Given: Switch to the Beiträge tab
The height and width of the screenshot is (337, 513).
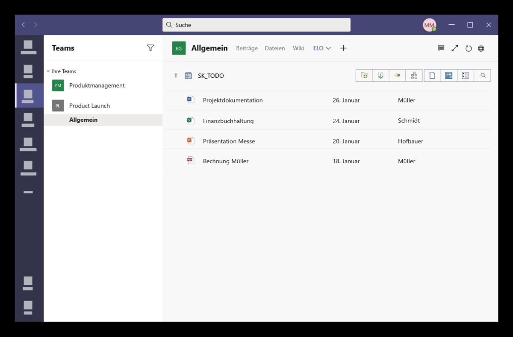Looking at the screenshot, I should tap(247, 48).
